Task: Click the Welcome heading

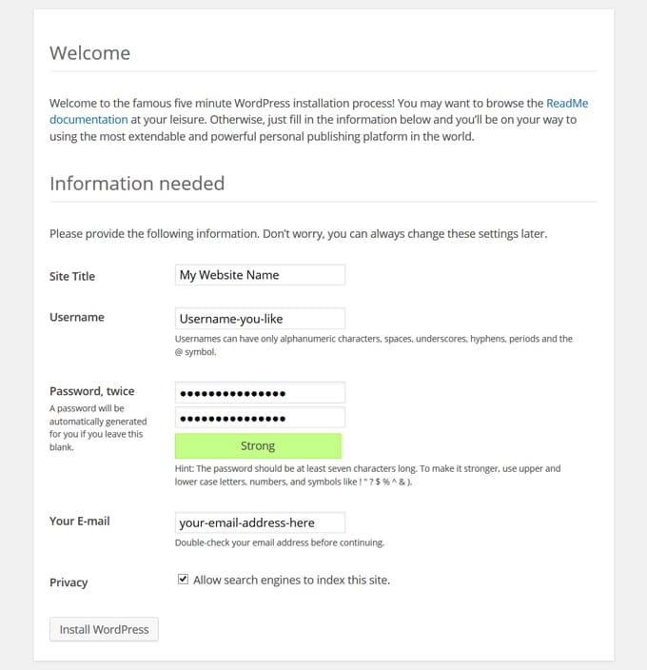Action: click(89, 52)
